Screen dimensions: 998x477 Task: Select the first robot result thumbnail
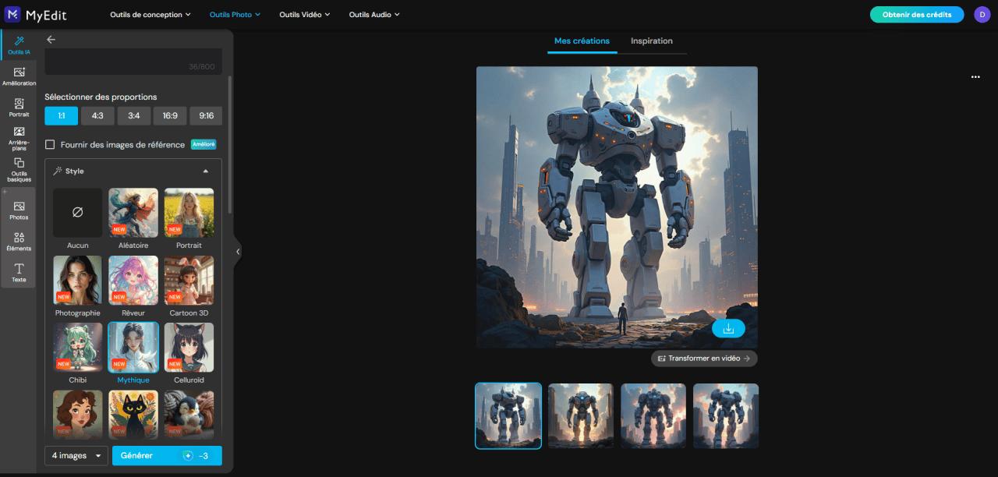tap(508, 415)
